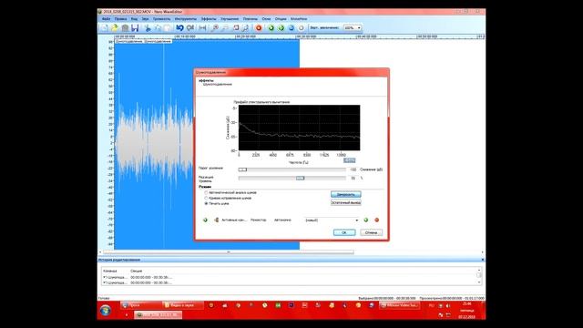
Task: Open the Звук menu
Action: click(145, 18)
